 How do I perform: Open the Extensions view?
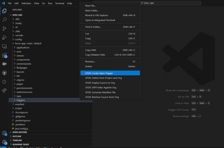click(x=4, y=55)
